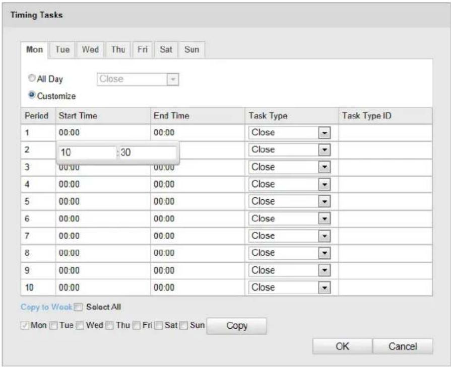Open the Thu schedule tab

tap(118, 50)
